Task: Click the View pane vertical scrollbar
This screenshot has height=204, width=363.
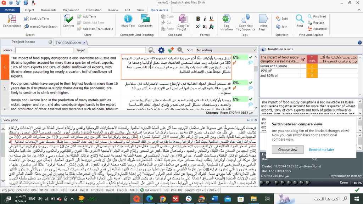Action: click(3, 155)
